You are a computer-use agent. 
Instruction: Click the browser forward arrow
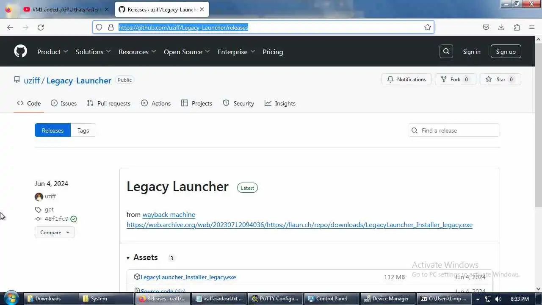25,27
